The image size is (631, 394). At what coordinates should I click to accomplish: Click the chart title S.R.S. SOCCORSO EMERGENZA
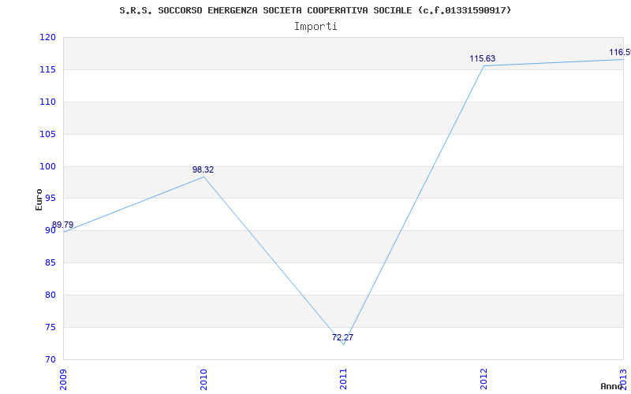(315, 10)
